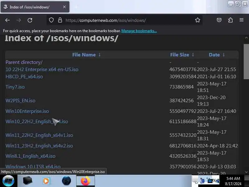The image size is (249, 187).
Task: Select file size 6812706816
Action: (x=183, y=146)
